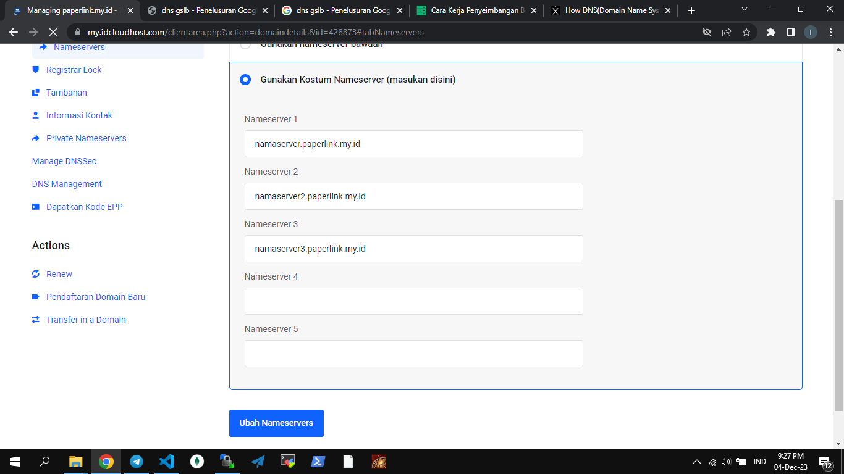Open the Chrome three-dot menu

(x=830, y=32)
